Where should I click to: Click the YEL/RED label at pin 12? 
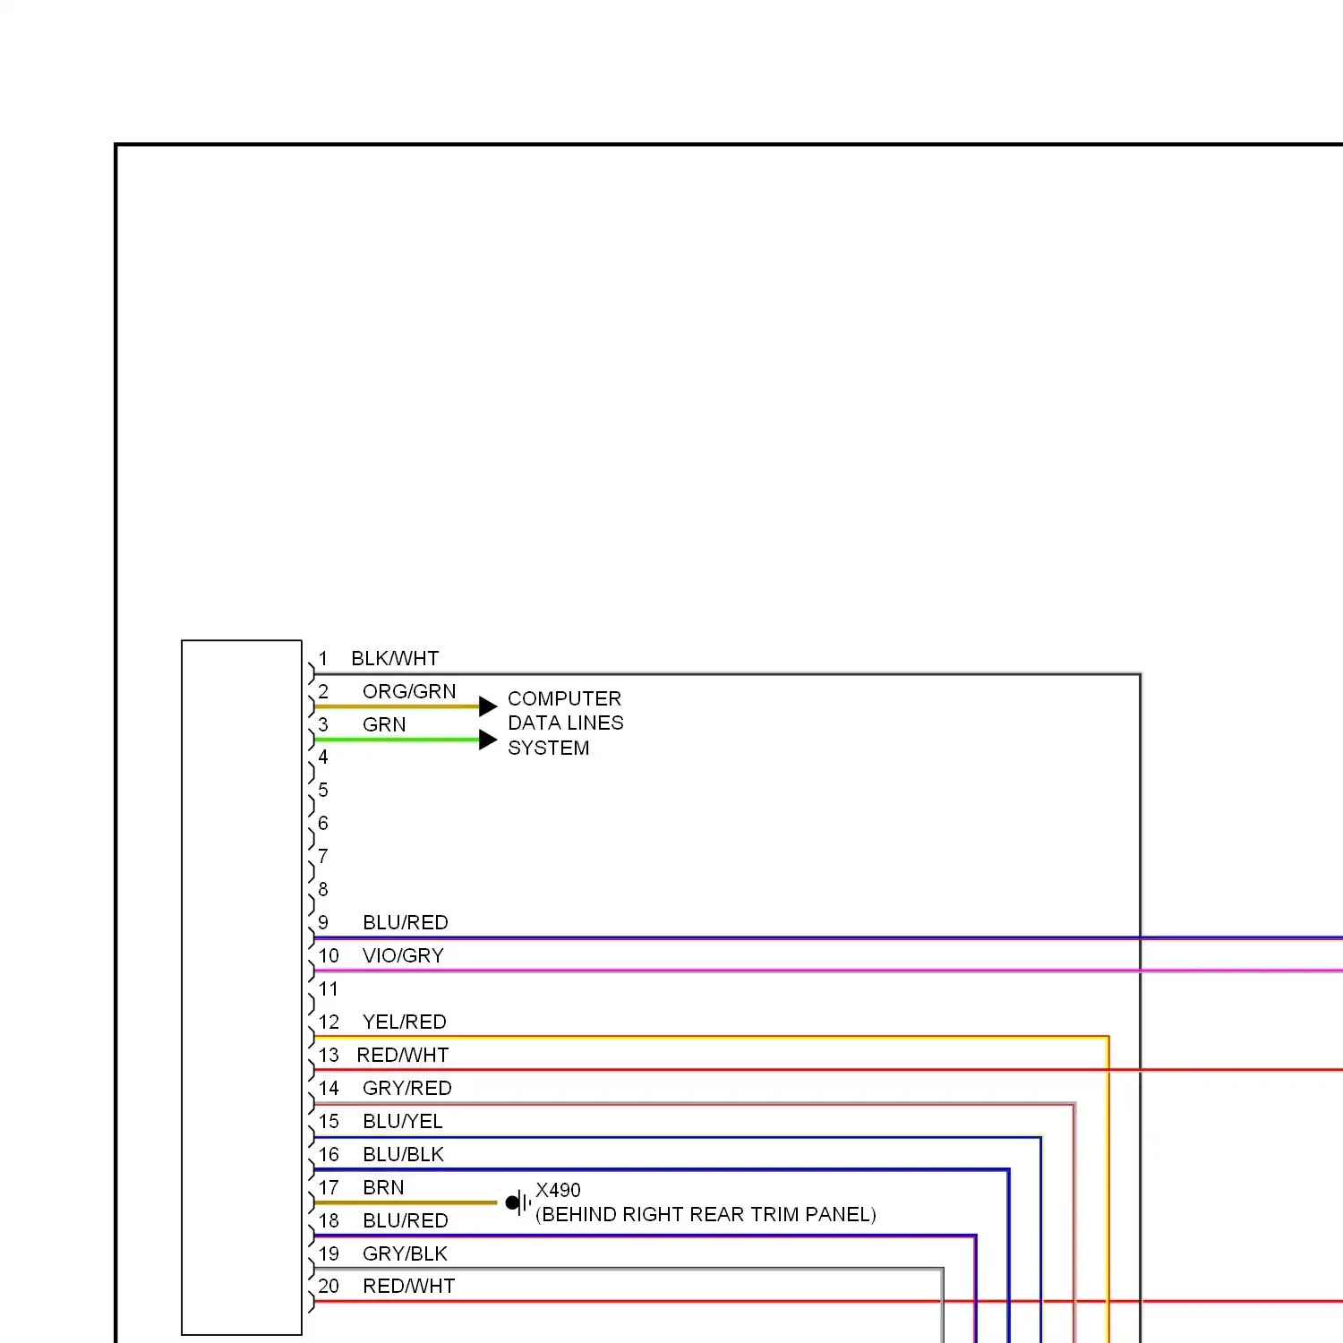(405, 1022)
